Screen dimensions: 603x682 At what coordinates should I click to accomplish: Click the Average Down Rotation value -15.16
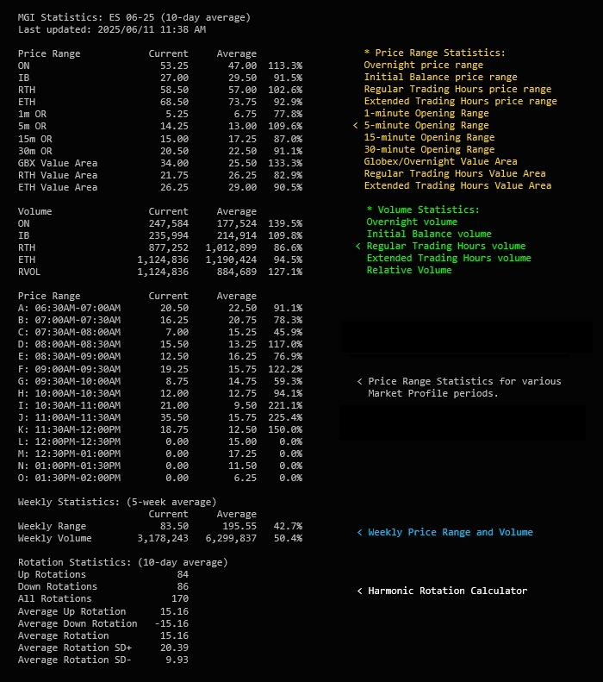pos(171,623)
